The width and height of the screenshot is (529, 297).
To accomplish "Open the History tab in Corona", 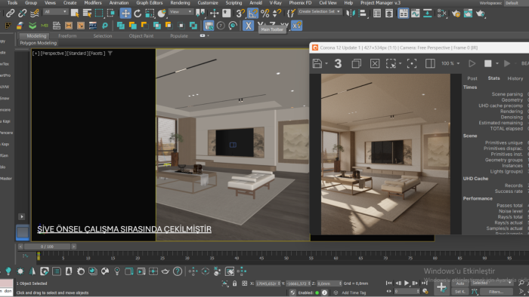I will click(x=515, y=78).
